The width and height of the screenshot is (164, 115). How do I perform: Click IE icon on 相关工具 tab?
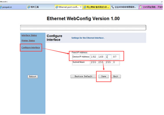(x=28, y=7)
